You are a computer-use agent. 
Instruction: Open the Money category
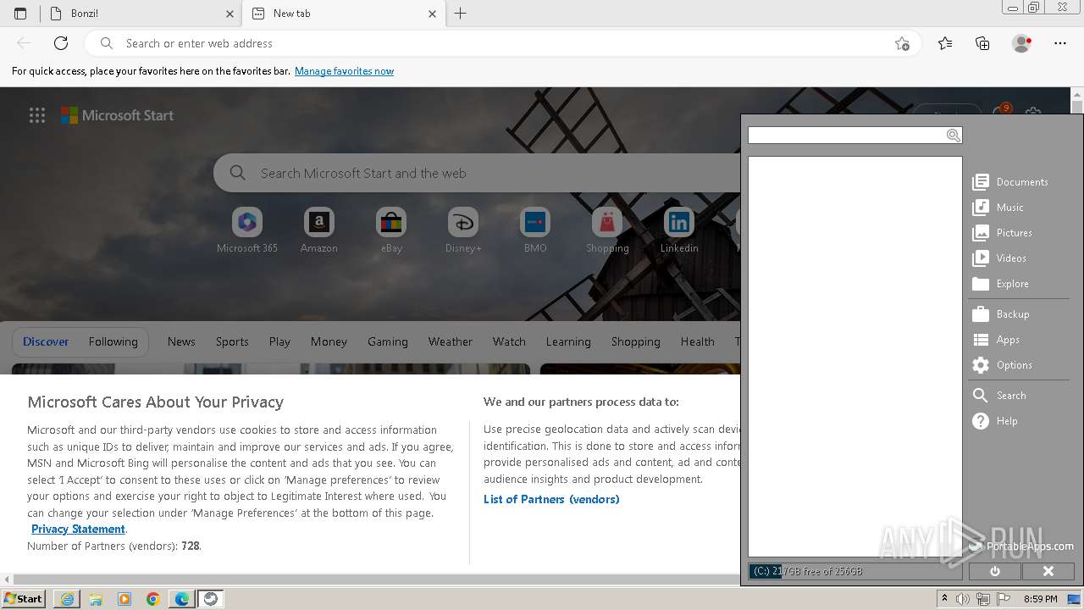click(329, 341)
